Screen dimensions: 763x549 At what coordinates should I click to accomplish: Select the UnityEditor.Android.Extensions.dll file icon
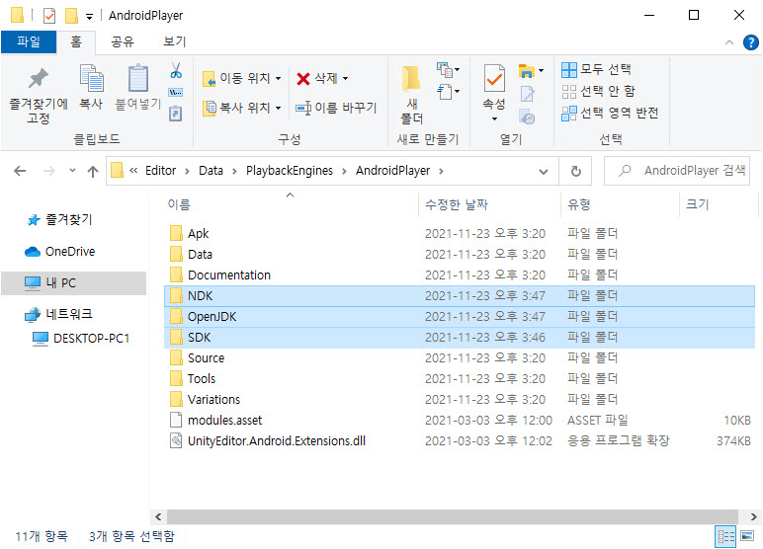pyautogui.click(x=176, y=441)
